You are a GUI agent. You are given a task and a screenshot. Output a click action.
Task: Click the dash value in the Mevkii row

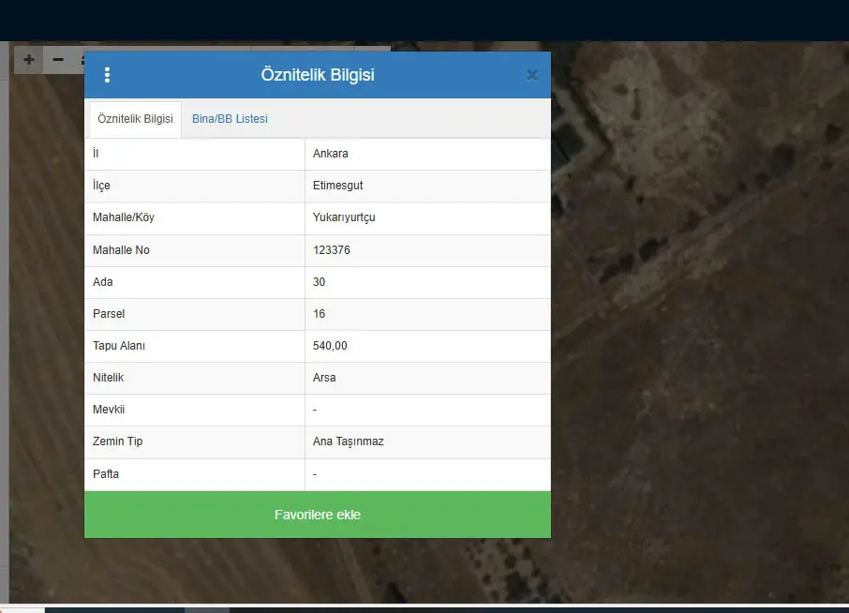click(x=315, y=410)
